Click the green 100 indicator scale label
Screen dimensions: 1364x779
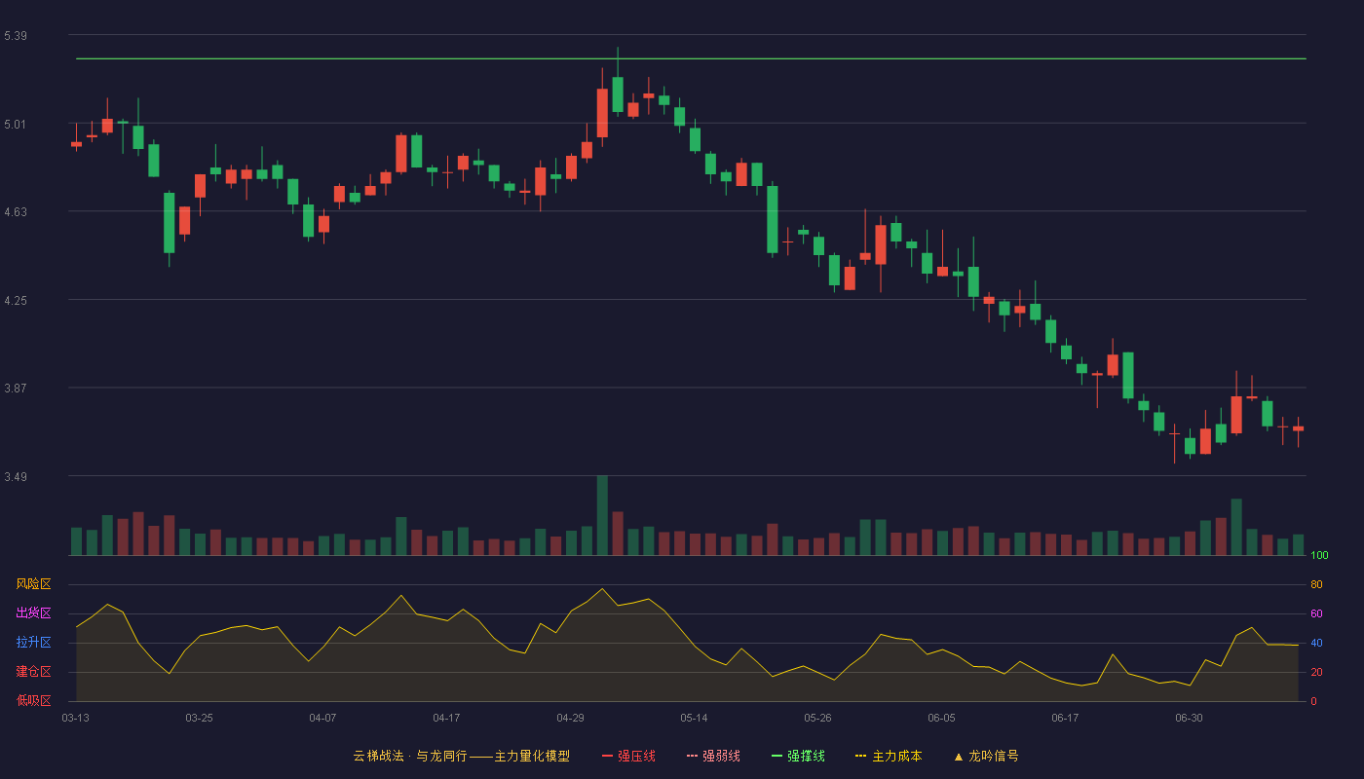coord(1319,556)
